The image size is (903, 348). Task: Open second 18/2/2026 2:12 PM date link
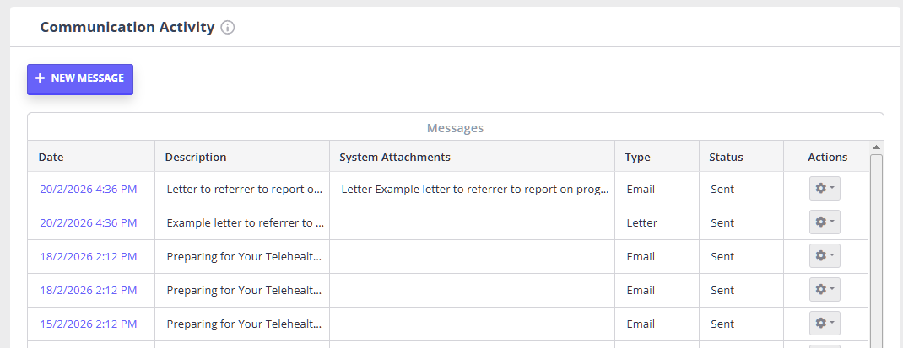pos(88,291)
